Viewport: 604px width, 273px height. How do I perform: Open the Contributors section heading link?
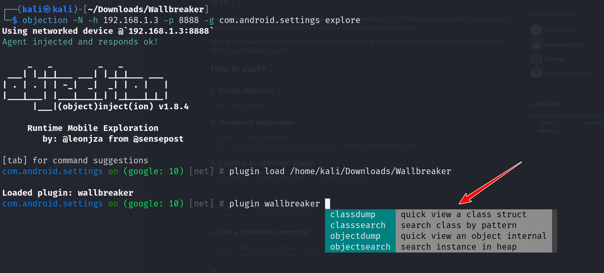point(547,15)
